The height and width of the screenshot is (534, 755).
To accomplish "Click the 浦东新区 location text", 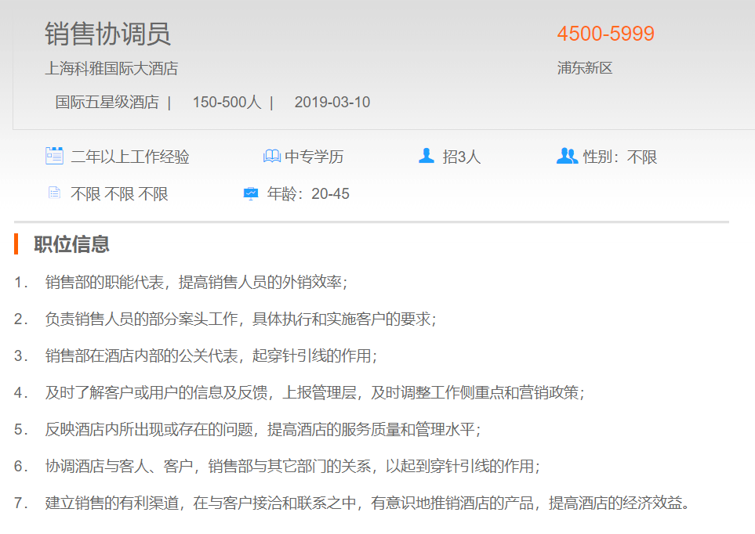I will tap(584, 68).
